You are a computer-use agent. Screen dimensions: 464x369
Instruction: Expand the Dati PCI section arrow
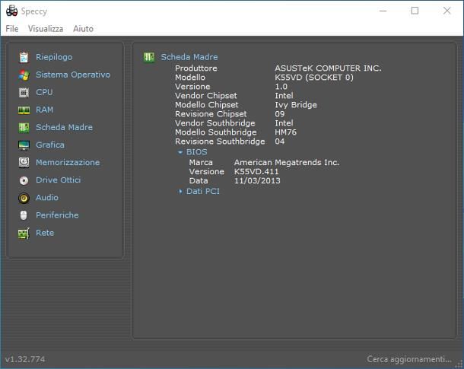(180, 192)
